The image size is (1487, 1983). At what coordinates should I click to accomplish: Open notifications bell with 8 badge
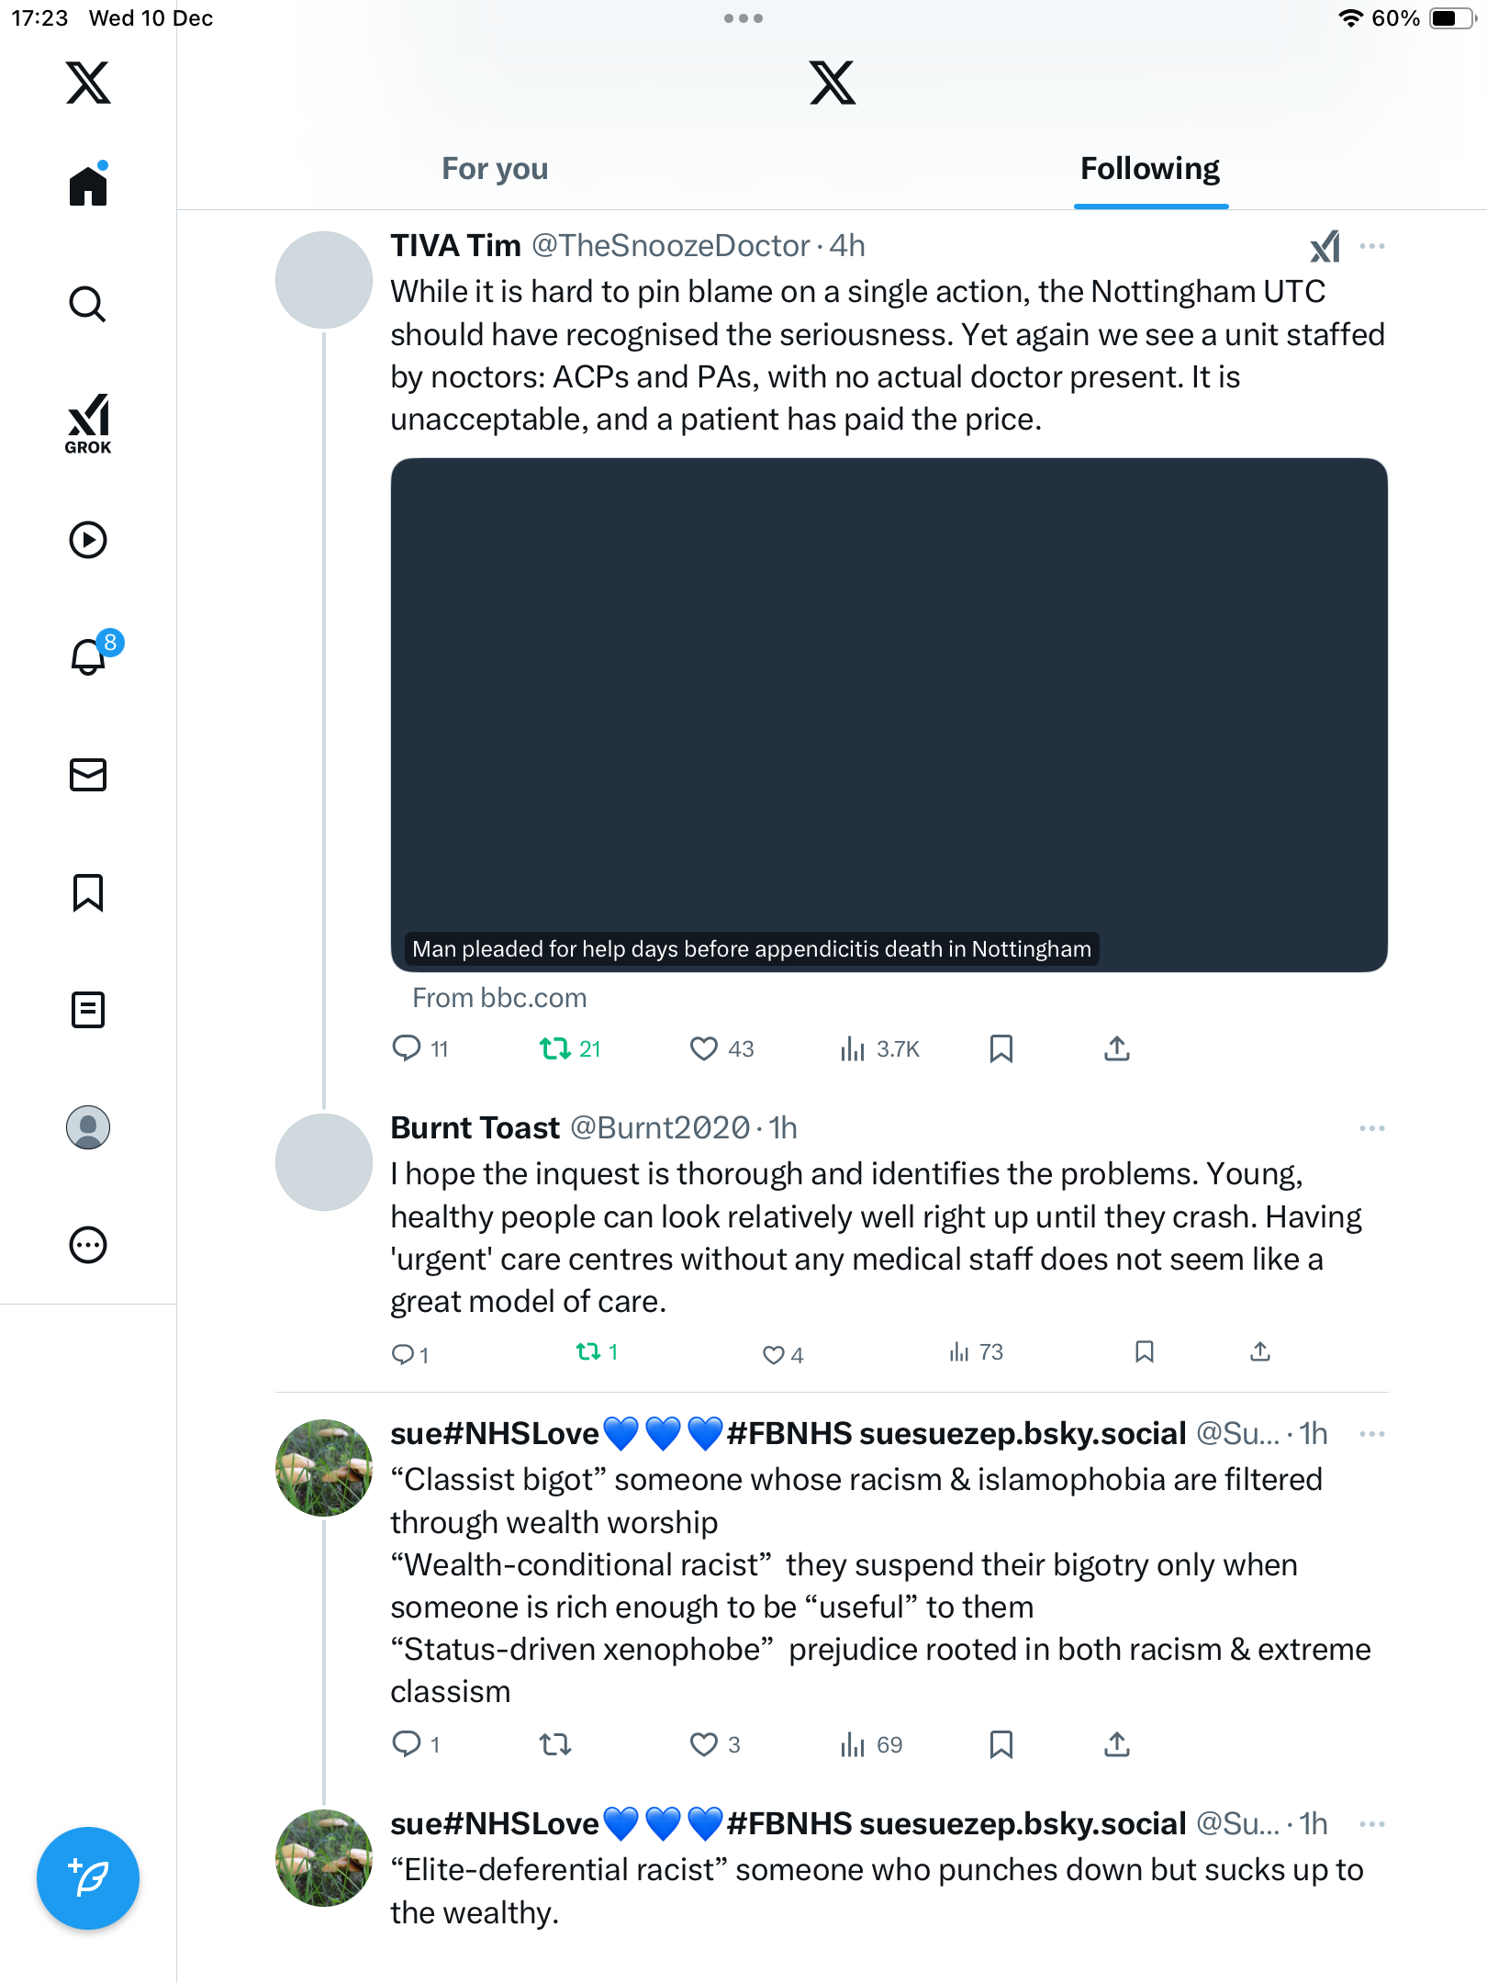(90, 655)
